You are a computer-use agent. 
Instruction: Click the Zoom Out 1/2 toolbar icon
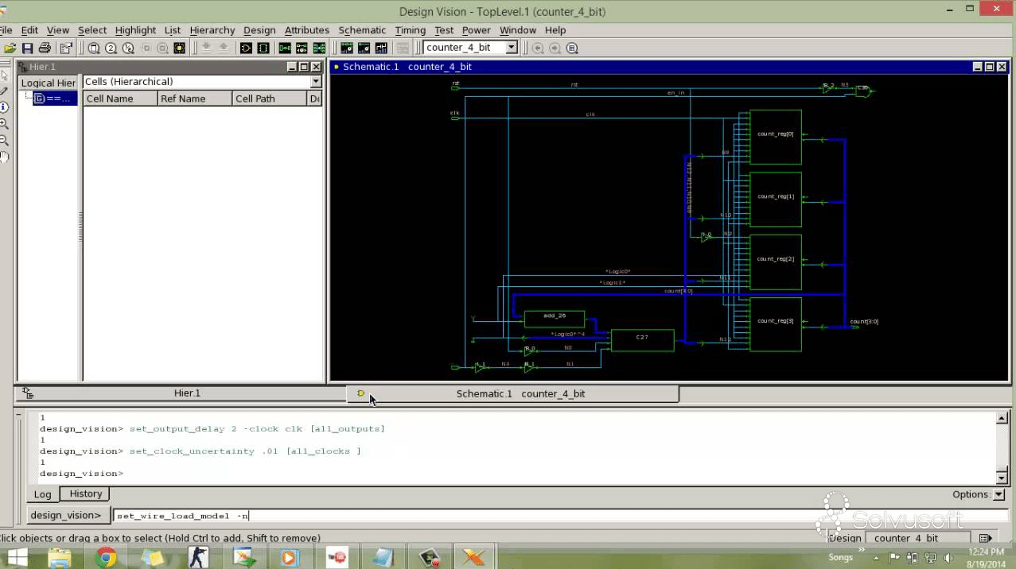point(128,48)
